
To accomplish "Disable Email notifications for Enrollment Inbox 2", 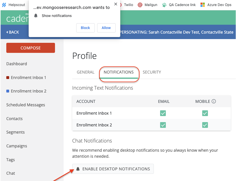I will (163, 125).
